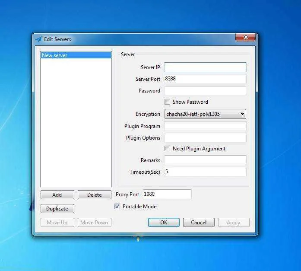Image resolution: width=301 pixels, height=271 pixels.
Task: Duplicate the selected server
Action: point(57,209)
